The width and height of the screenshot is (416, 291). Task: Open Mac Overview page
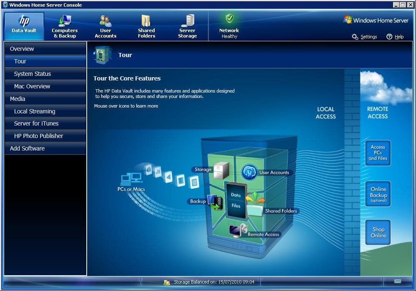45,86
